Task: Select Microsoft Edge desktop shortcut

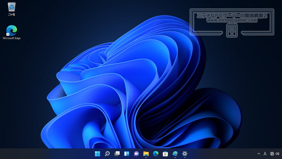Action: pos(11,32)
